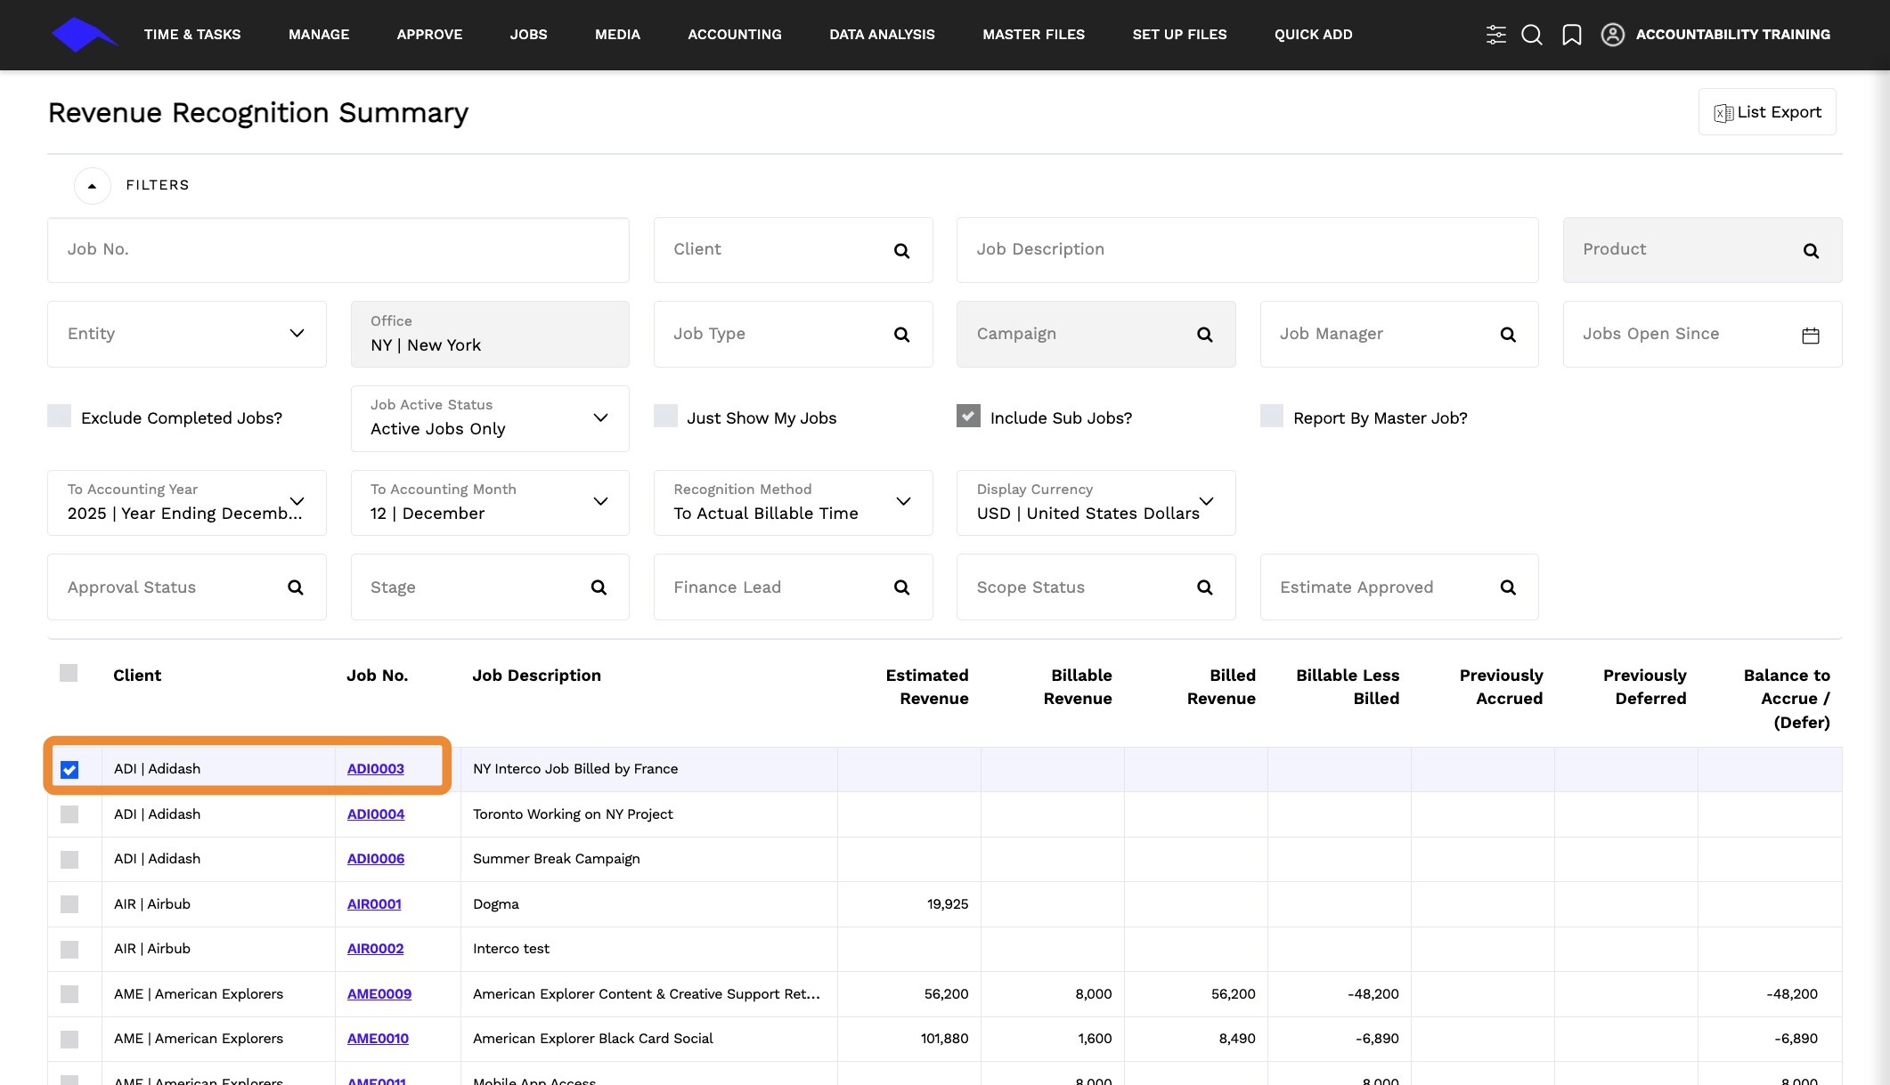Click the Job No. input field
The image size is (1890, 1085).
pyautogui.click(x=338, y=250)
